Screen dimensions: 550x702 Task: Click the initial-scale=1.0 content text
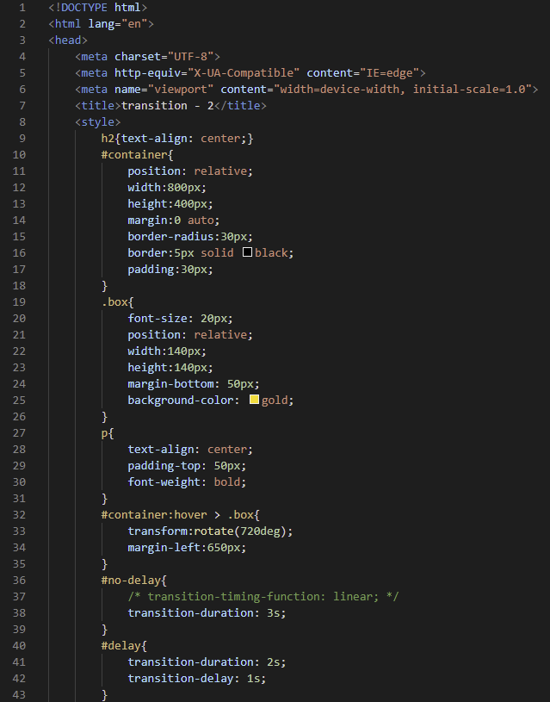click(x=468, y=90)
